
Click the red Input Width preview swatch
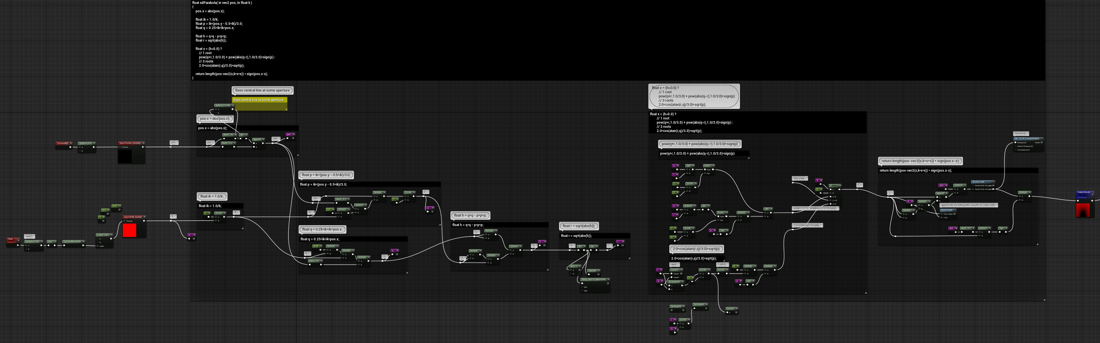[x=130, y=230]
